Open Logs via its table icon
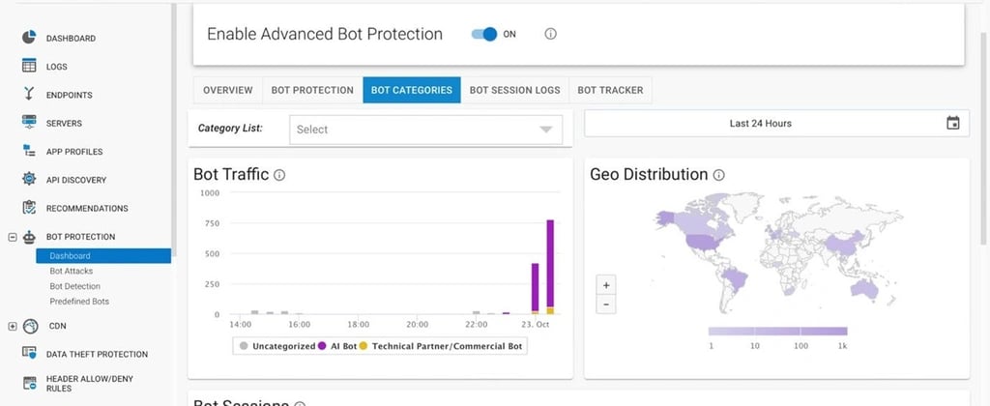 pyautogui.click(x=29, y=67)
